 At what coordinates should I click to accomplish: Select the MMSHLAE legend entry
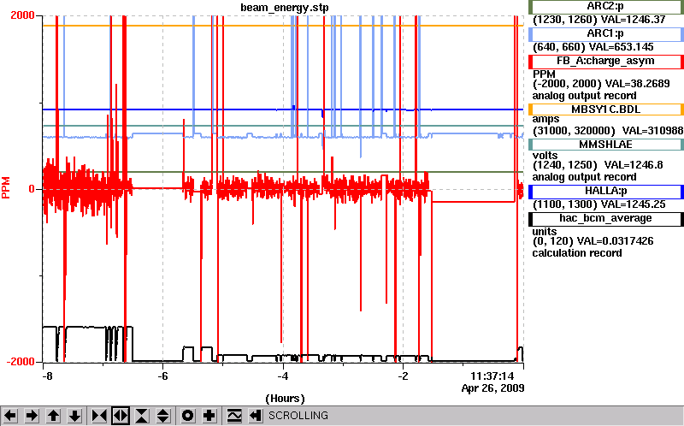point(606,145)
